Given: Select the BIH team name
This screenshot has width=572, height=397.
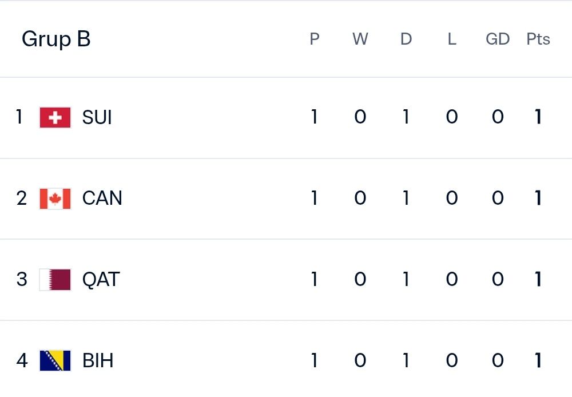Looking at the screenshot, I should [98, 360].
